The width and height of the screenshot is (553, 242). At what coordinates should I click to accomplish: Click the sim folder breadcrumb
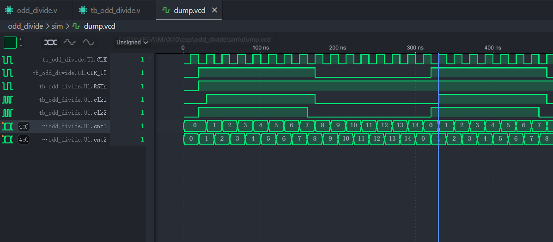[57, 26]
